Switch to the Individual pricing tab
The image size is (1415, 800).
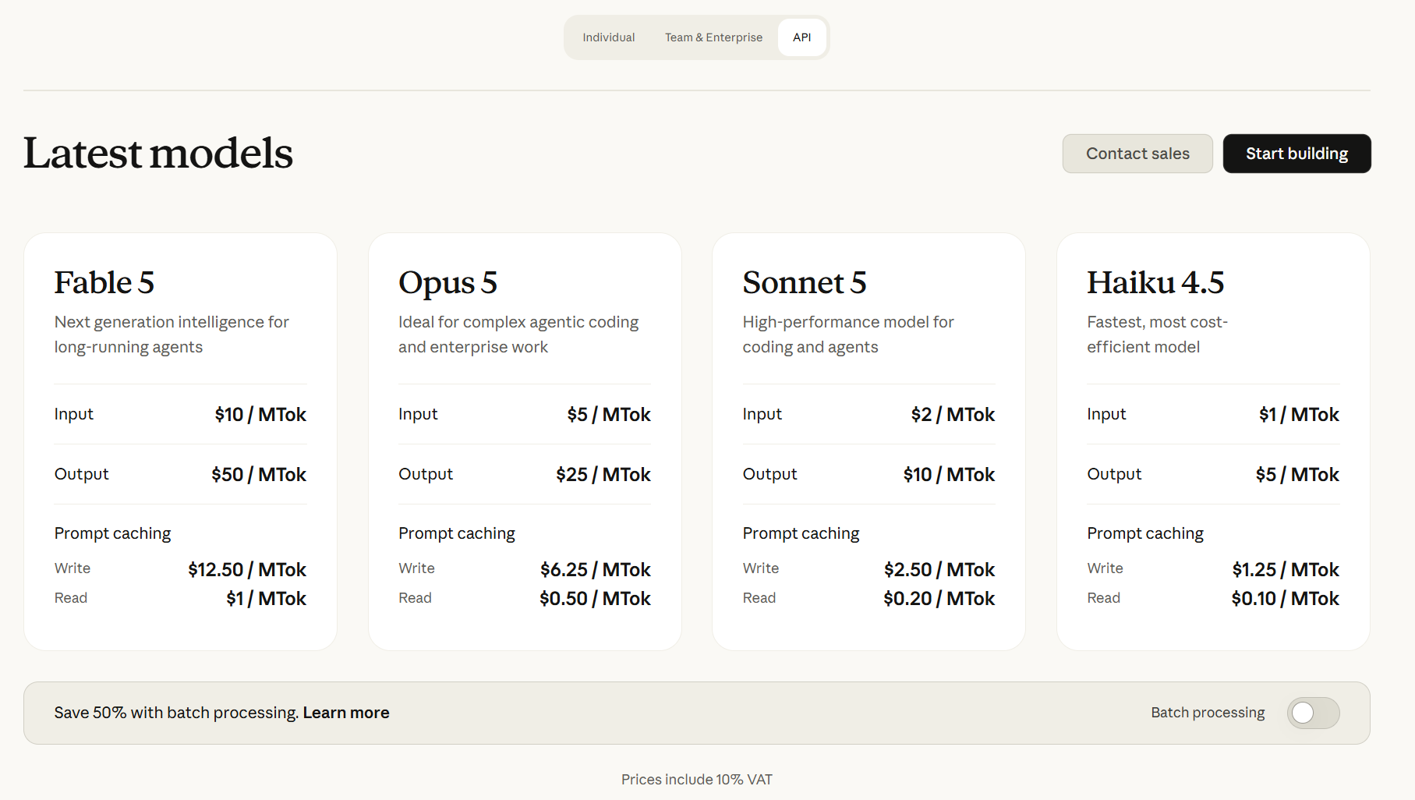[x=608, y=37]
